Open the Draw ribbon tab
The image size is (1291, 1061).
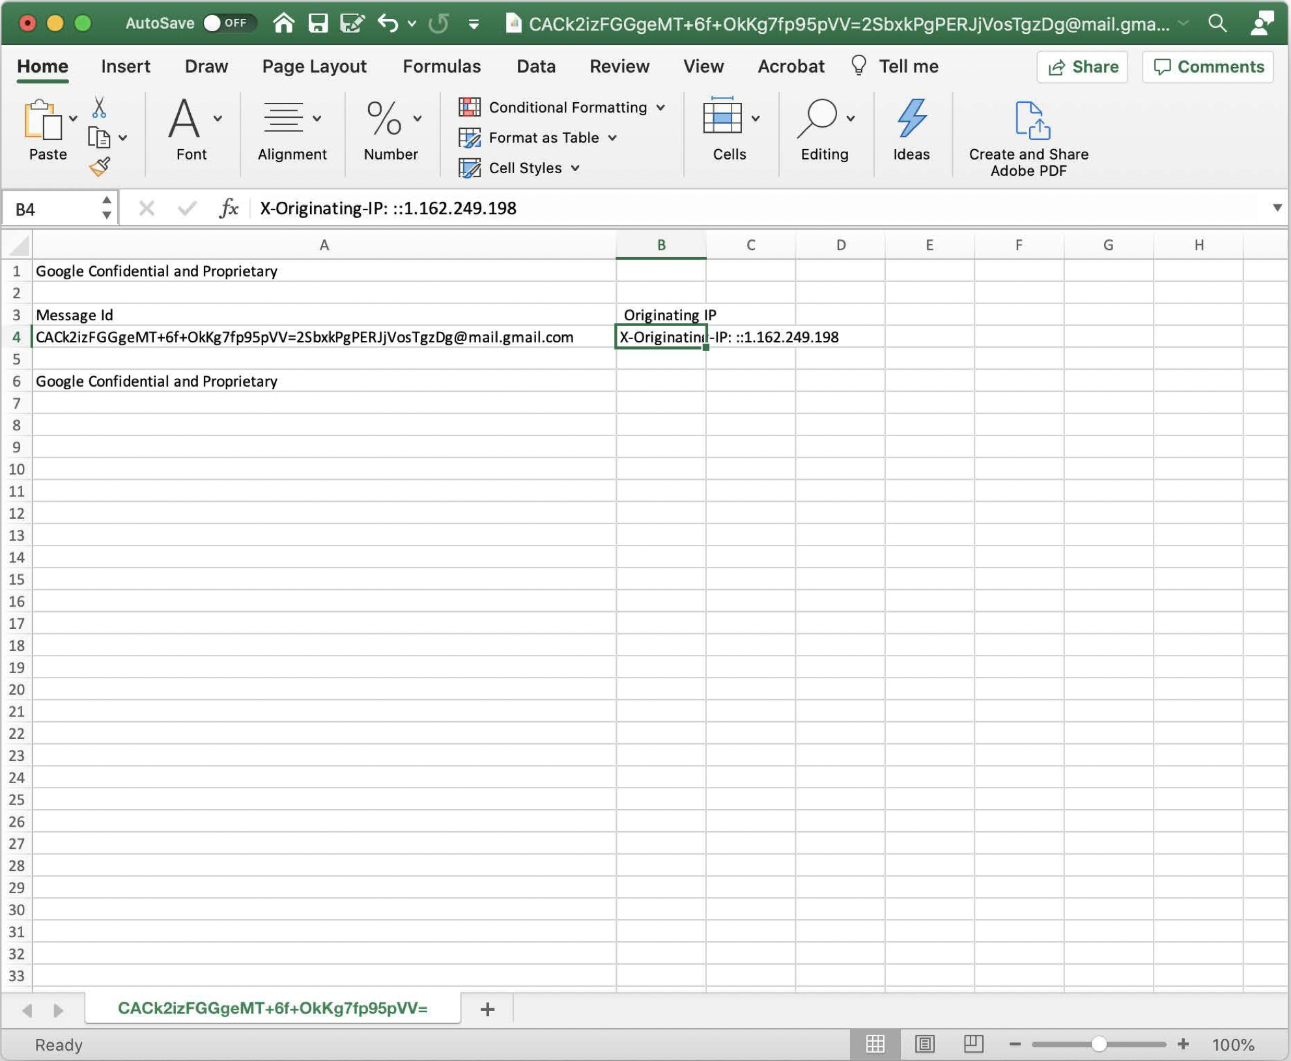(x=206, y=66)
